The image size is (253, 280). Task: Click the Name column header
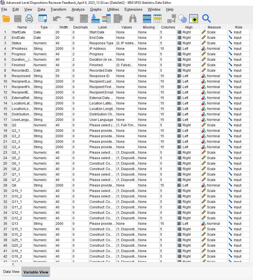(x=22, y=27)
